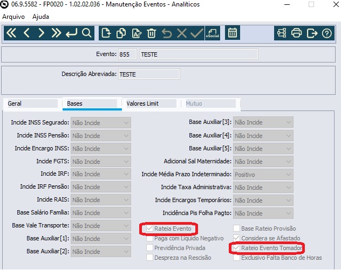Expand the Incide FGTS dropdown
The height and width of the screenshot is (270, 341).
101,161
